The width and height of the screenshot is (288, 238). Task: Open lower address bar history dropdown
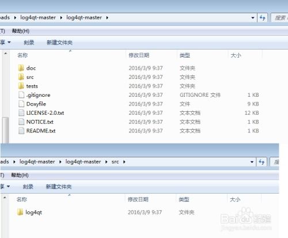(x=252, y=162)
